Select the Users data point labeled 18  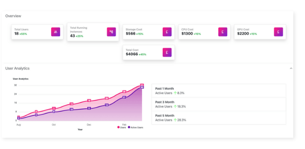tap(89, 101)
